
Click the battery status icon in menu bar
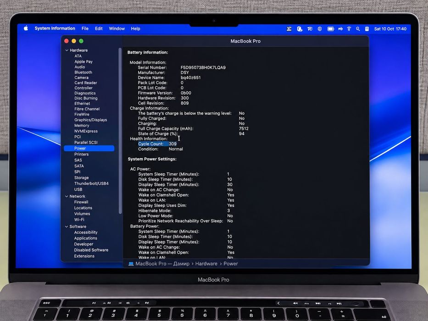pyautogui.click(x=331, y=28)
